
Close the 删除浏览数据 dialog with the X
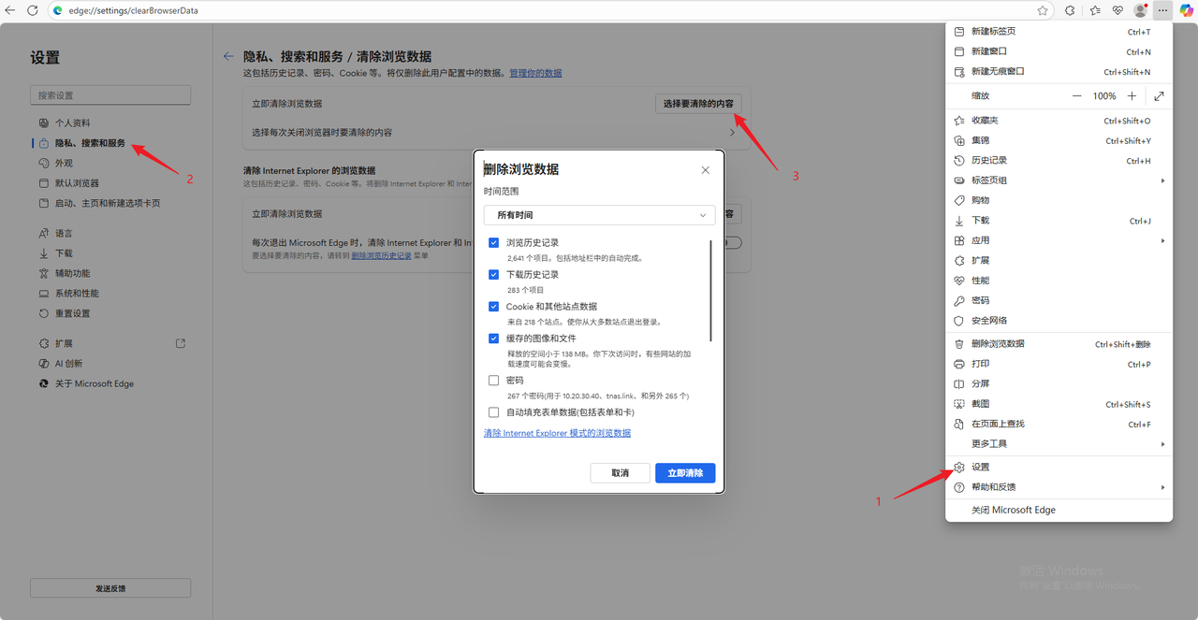(706, 170)
